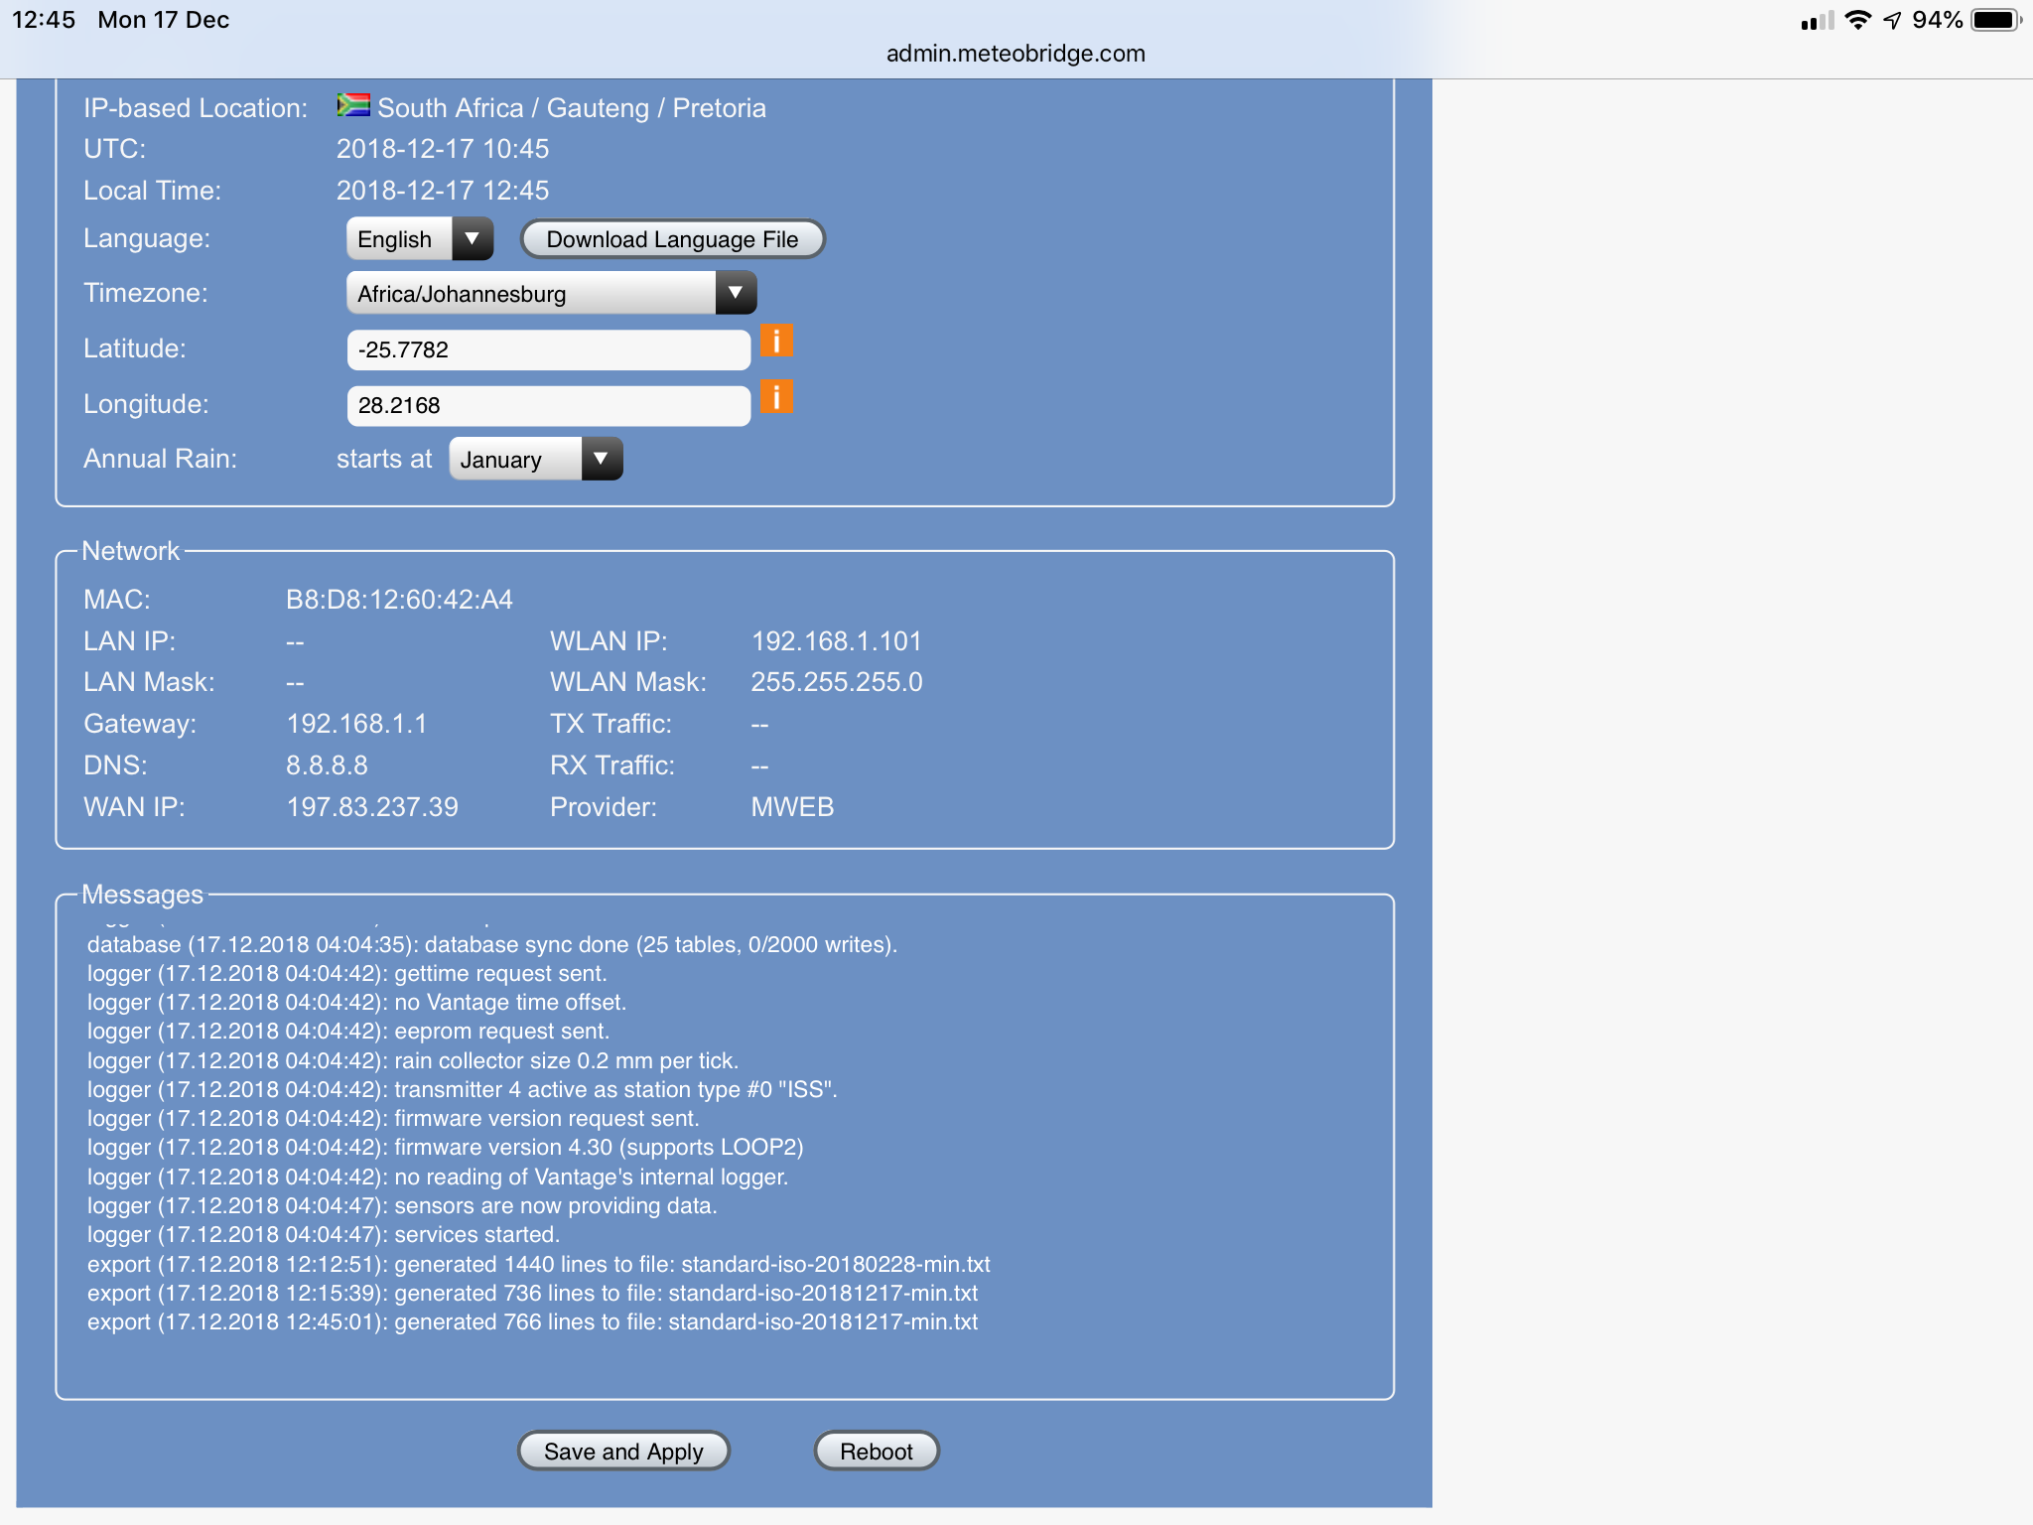The image size is (2033, 1525).
Task: Tap the status bar clock time
Action: [x=44, y=20]
